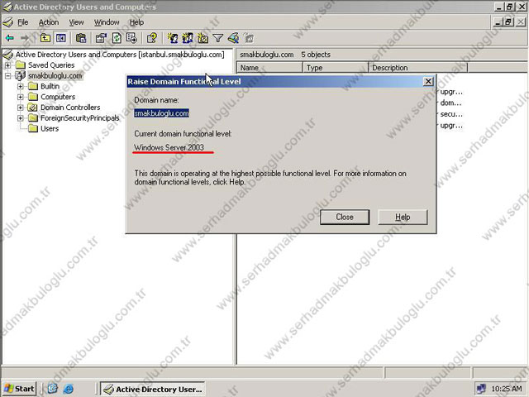529x397 pixels.
Task: Restore the inner MDI child window
Action: 509,22
